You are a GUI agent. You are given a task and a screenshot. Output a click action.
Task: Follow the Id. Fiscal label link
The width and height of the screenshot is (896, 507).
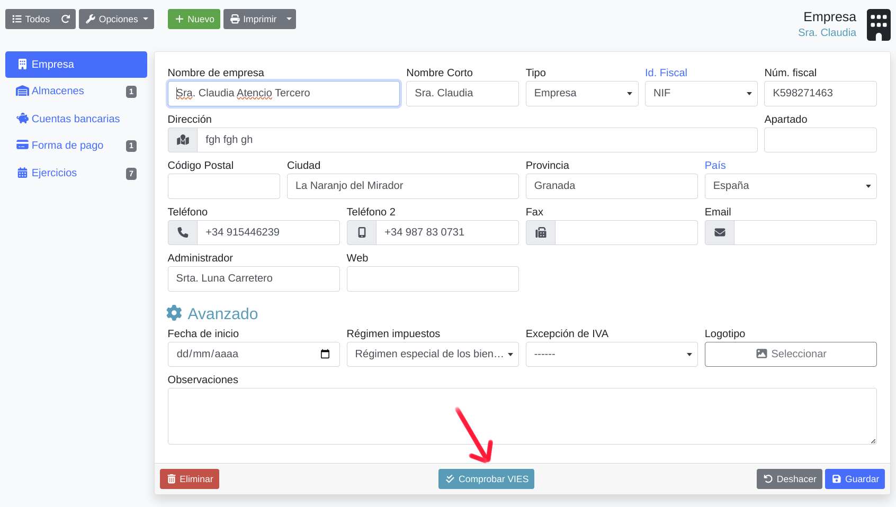pos(666,73)
